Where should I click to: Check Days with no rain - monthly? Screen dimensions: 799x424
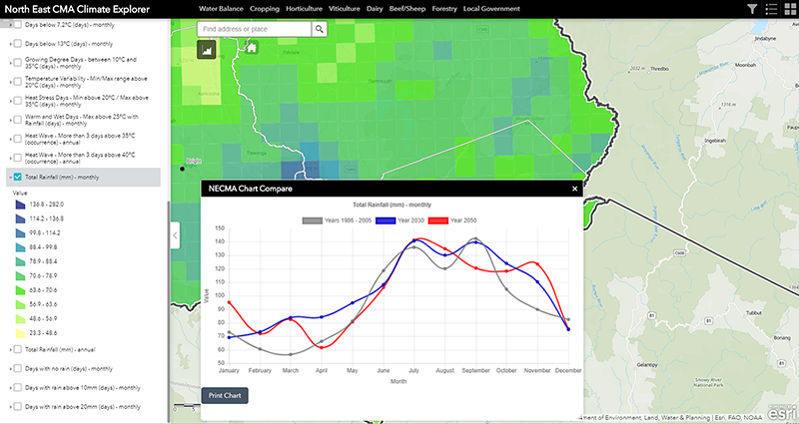pyautogui.click(x=18, y=368)
